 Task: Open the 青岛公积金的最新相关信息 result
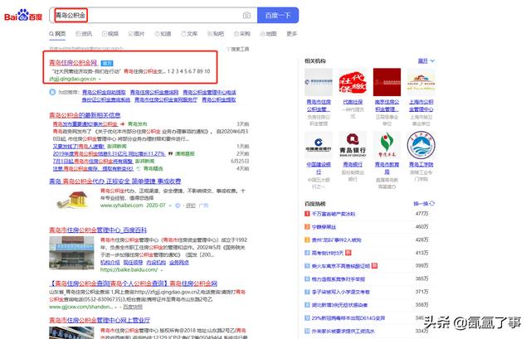(x=85, y=115)
